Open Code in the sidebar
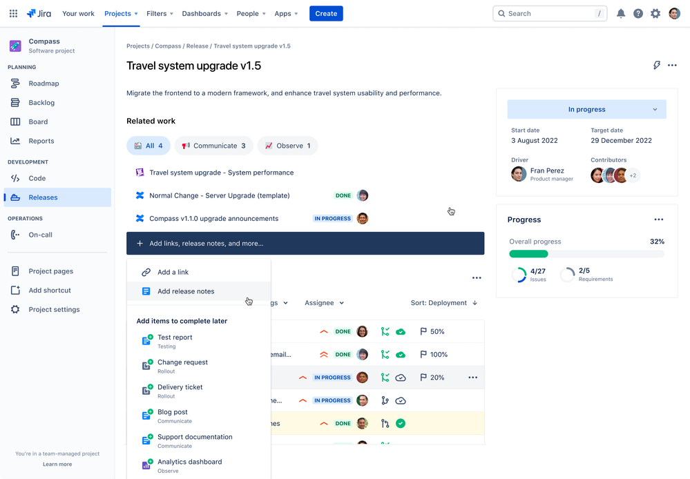This screenshot has width=690, height=479. [x=57, y=178]
